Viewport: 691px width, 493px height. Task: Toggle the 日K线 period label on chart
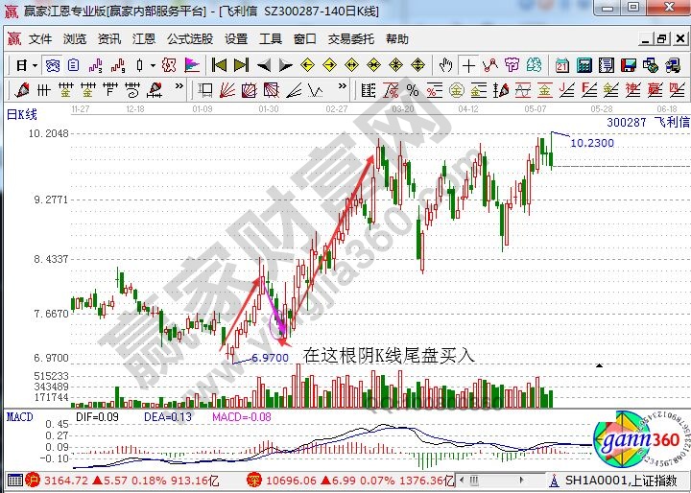pyautogui.click(x=19, y=114)
